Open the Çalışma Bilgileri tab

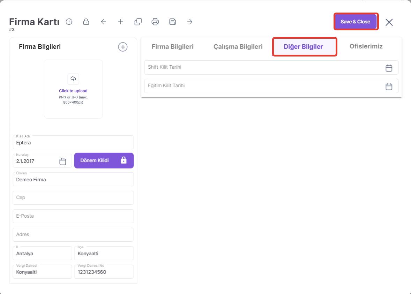238,47
